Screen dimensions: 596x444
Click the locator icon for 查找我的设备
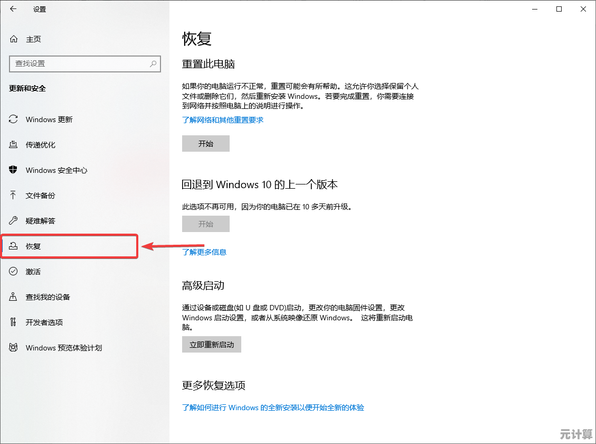pos(13,297)
